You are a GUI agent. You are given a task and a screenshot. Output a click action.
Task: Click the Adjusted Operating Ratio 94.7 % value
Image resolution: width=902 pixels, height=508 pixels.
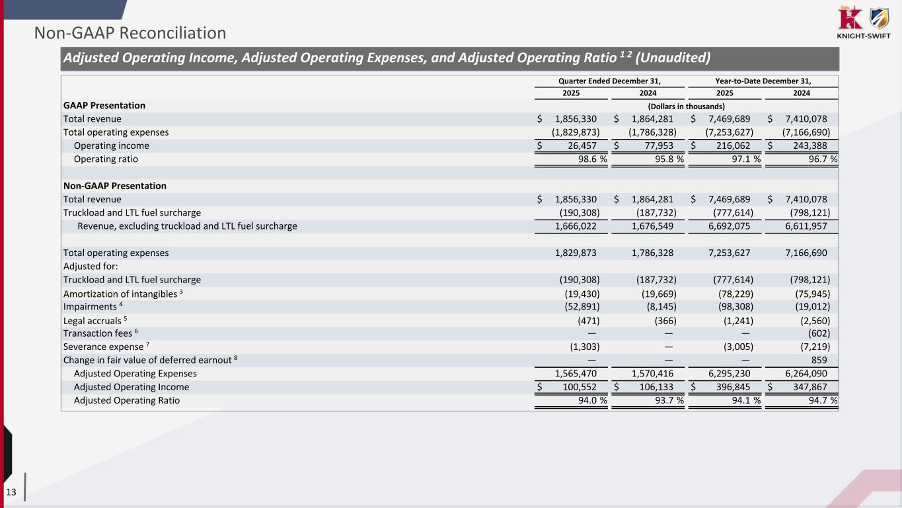(x=819, y=400)
